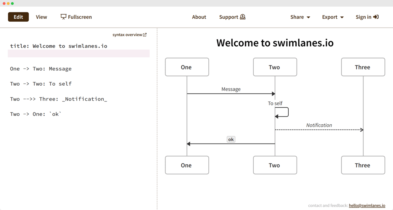Place cursor in the highlighted empty editor line

tap(79, 54)
